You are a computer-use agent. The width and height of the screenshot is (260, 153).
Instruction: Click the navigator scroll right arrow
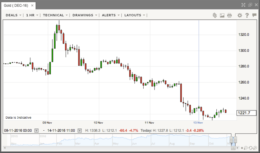[x=238, y=148]
